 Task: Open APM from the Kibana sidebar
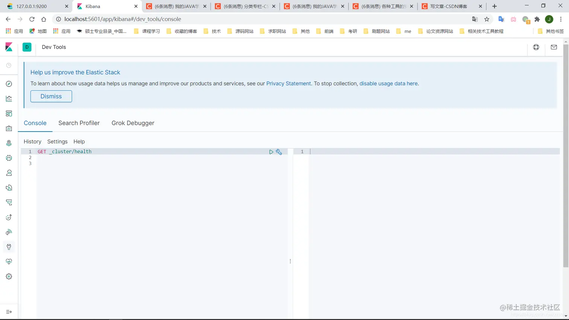pos(9,202)
